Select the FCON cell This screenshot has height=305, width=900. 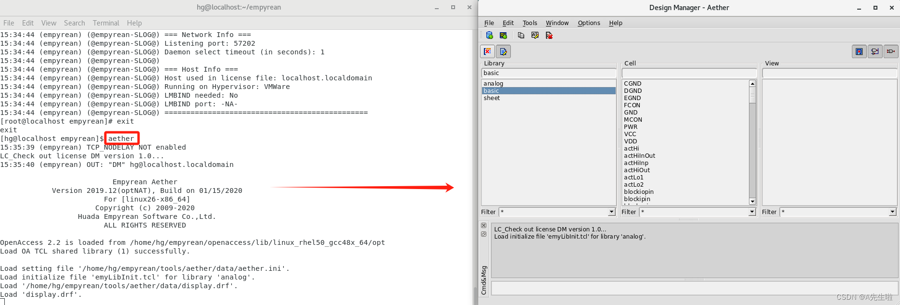click(x=632, y=105)
